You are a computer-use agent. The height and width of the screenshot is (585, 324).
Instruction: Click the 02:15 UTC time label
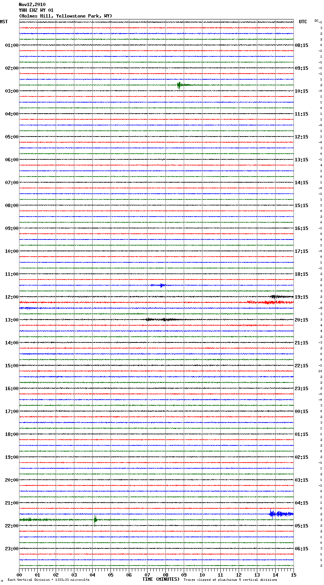tap(302, 457)
